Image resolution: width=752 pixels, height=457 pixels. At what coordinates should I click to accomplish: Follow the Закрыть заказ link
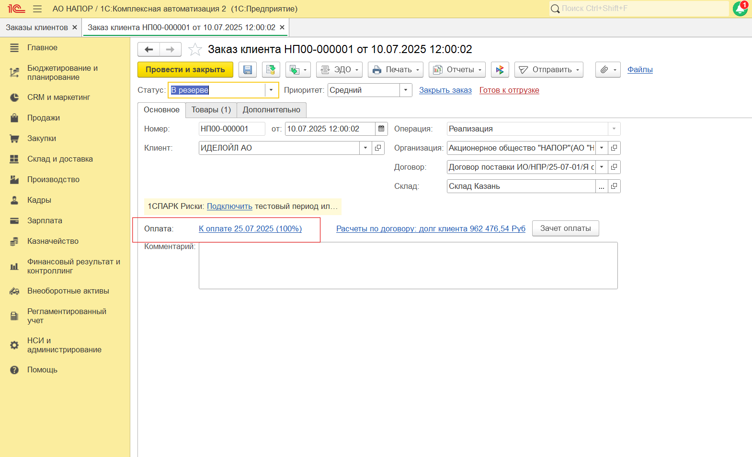pos(445,90)
